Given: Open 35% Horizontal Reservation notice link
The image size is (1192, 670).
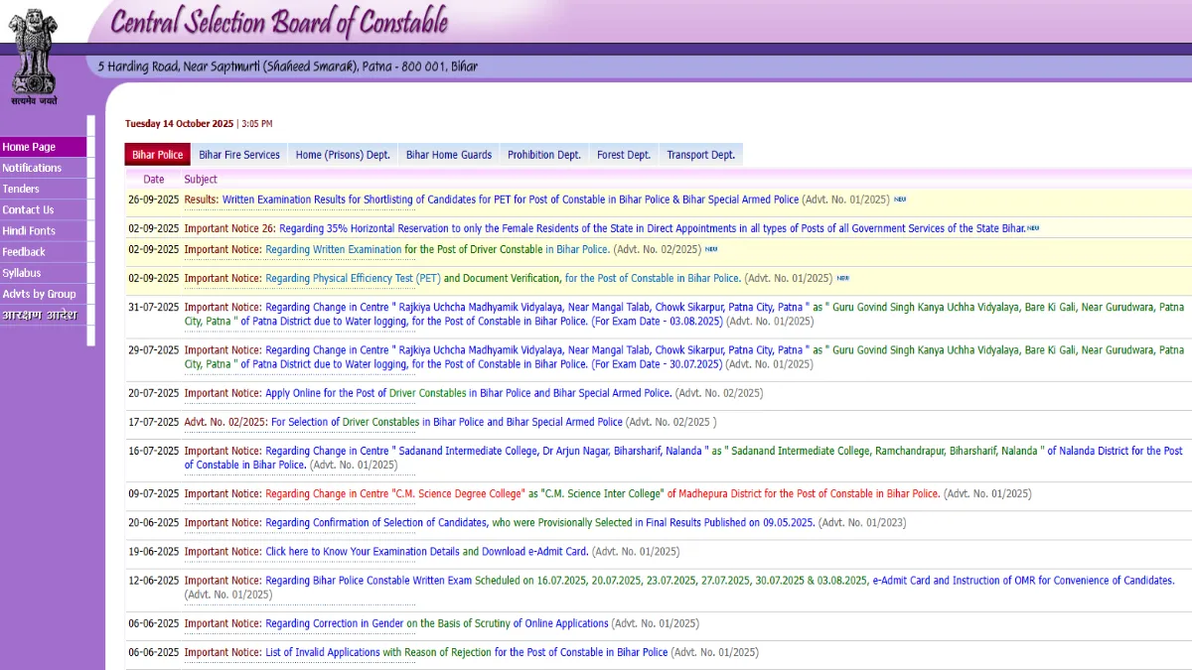Looking at the screenshot, I should click(x=652, y=228).
